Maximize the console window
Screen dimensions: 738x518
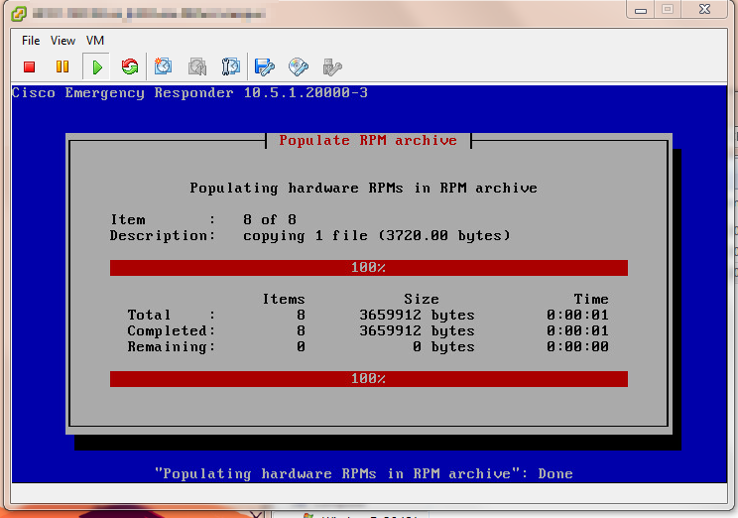[668, 9]
